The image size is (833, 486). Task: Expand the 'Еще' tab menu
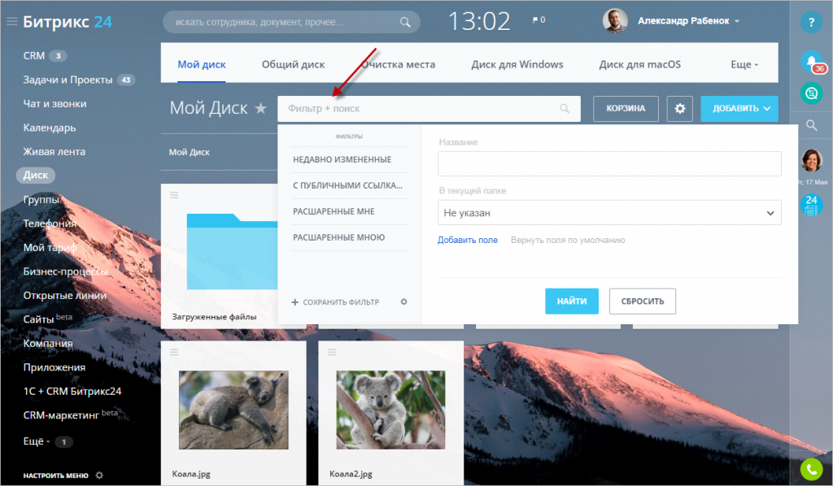(x=744, y=64)
